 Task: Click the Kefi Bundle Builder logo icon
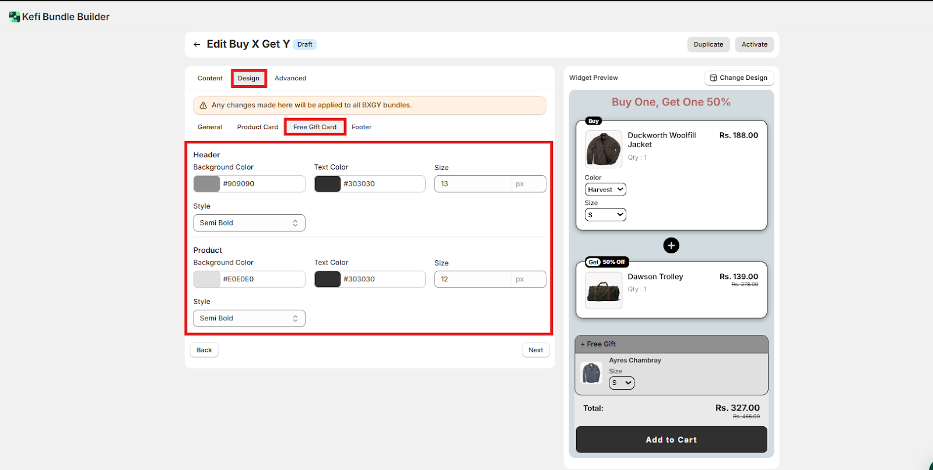click(x=15, y=17)
